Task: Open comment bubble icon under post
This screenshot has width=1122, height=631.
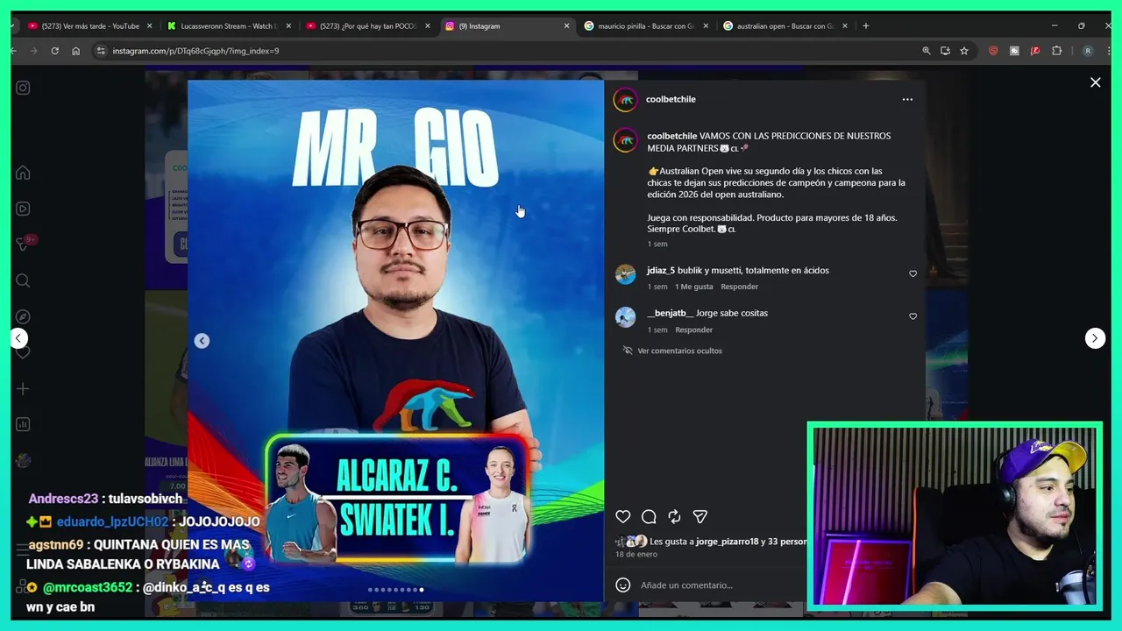Action: pos(649,517)
